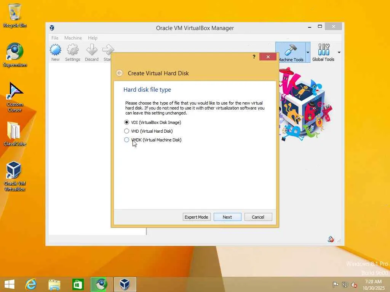Open Windows Start button

pyautogui.click(x=10, y=284)
